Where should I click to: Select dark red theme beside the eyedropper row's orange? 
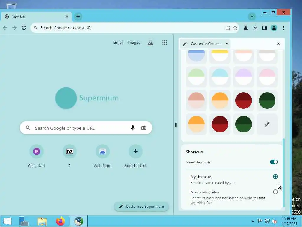[220, 124]
